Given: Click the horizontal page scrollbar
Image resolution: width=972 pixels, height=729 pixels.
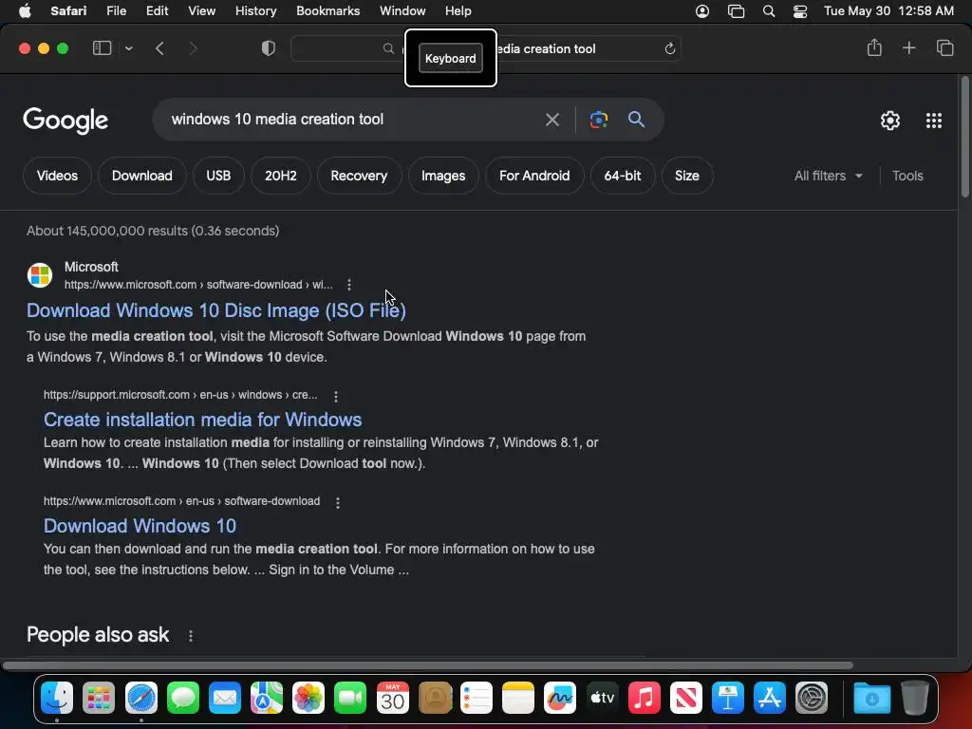Looking at the screenshot, I should pyautogui.click(x=428, y=665).
